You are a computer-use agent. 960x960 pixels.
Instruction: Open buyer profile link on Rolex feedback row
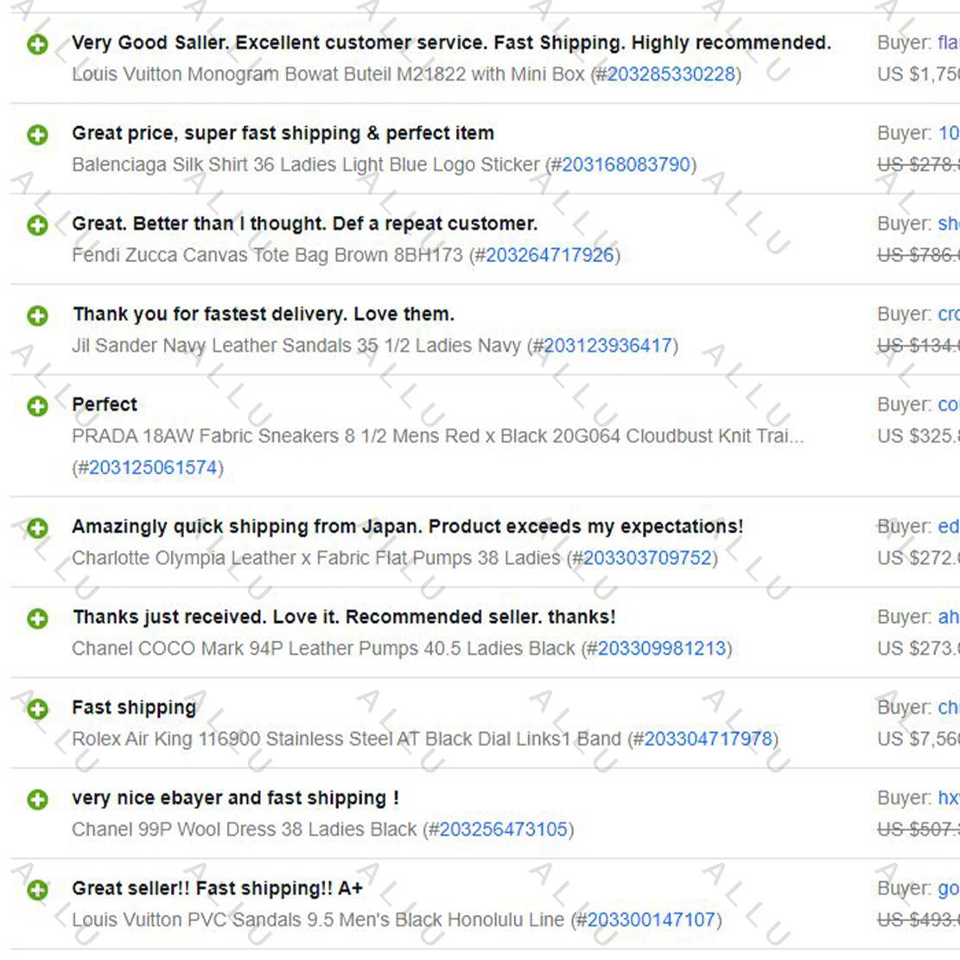[x=949, y=708]
